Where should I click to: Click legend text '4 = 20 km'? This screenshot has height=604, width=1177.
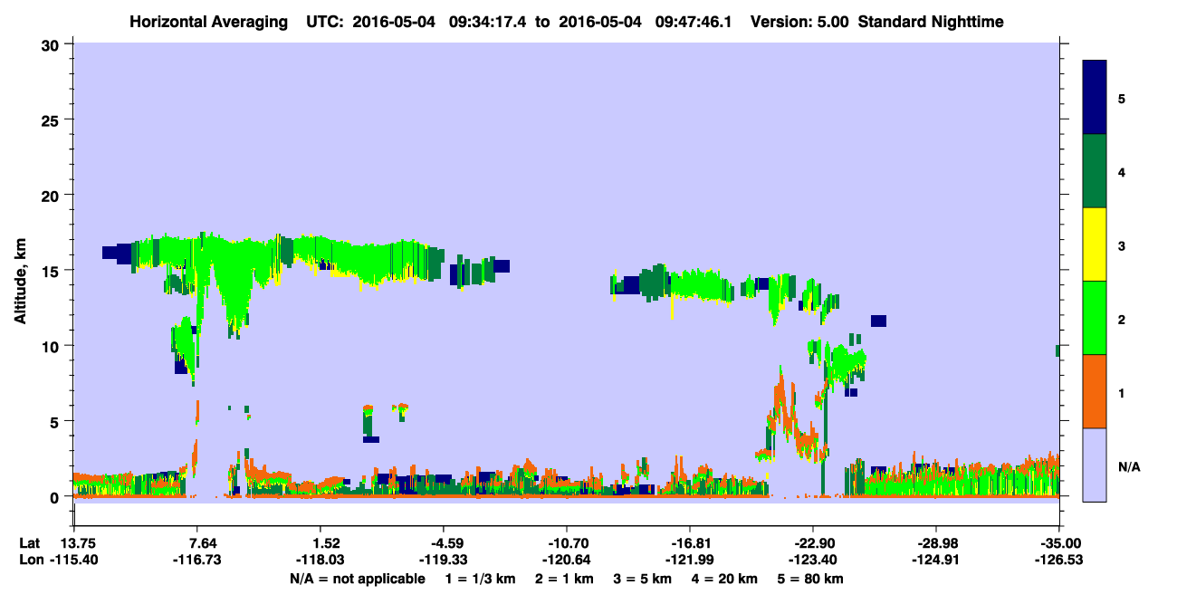pos(725,579)
